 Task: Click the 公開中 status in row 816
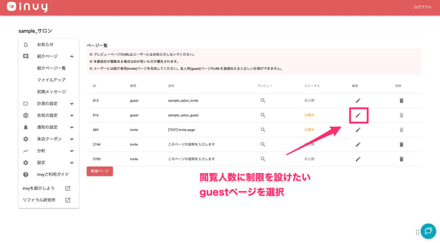pyautogui.click(x=309, y=115)
